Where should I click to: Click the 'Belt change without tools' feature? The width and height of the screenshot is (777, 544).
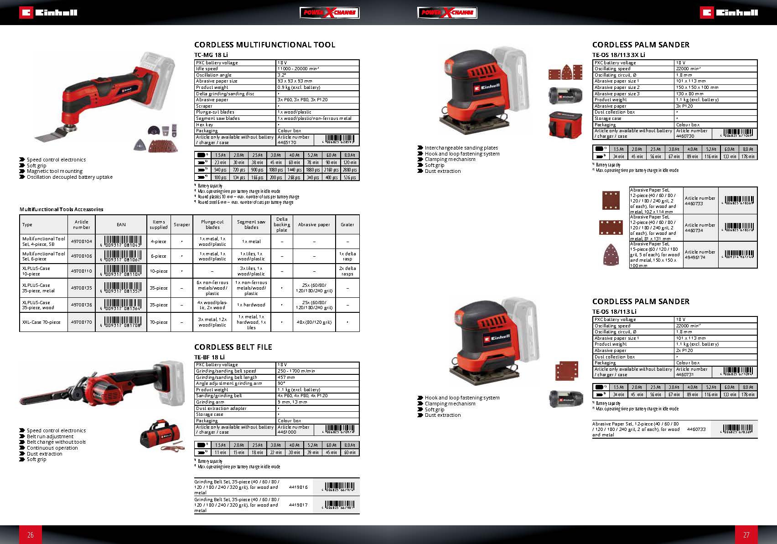point(56,442)
